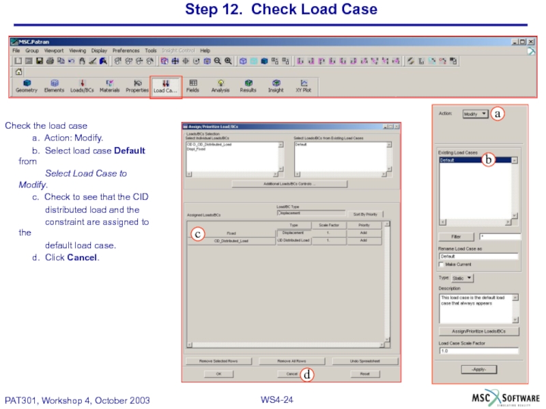Viewport: 546px width, 409px height.
Task: Click the Save (floppy disk) icon
Action: (40, 61)
